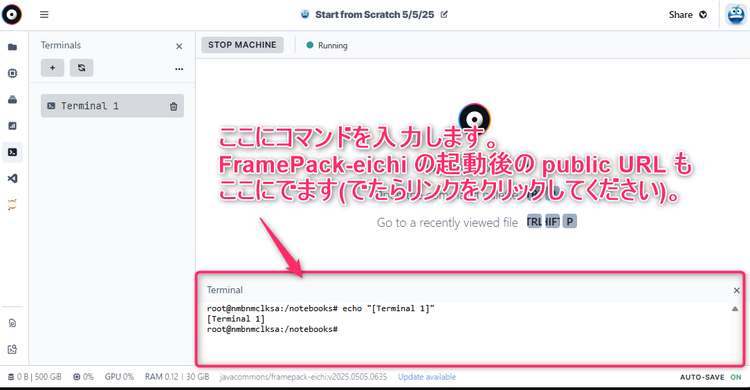Click the Terminals panel heading

tap(61, 46)
